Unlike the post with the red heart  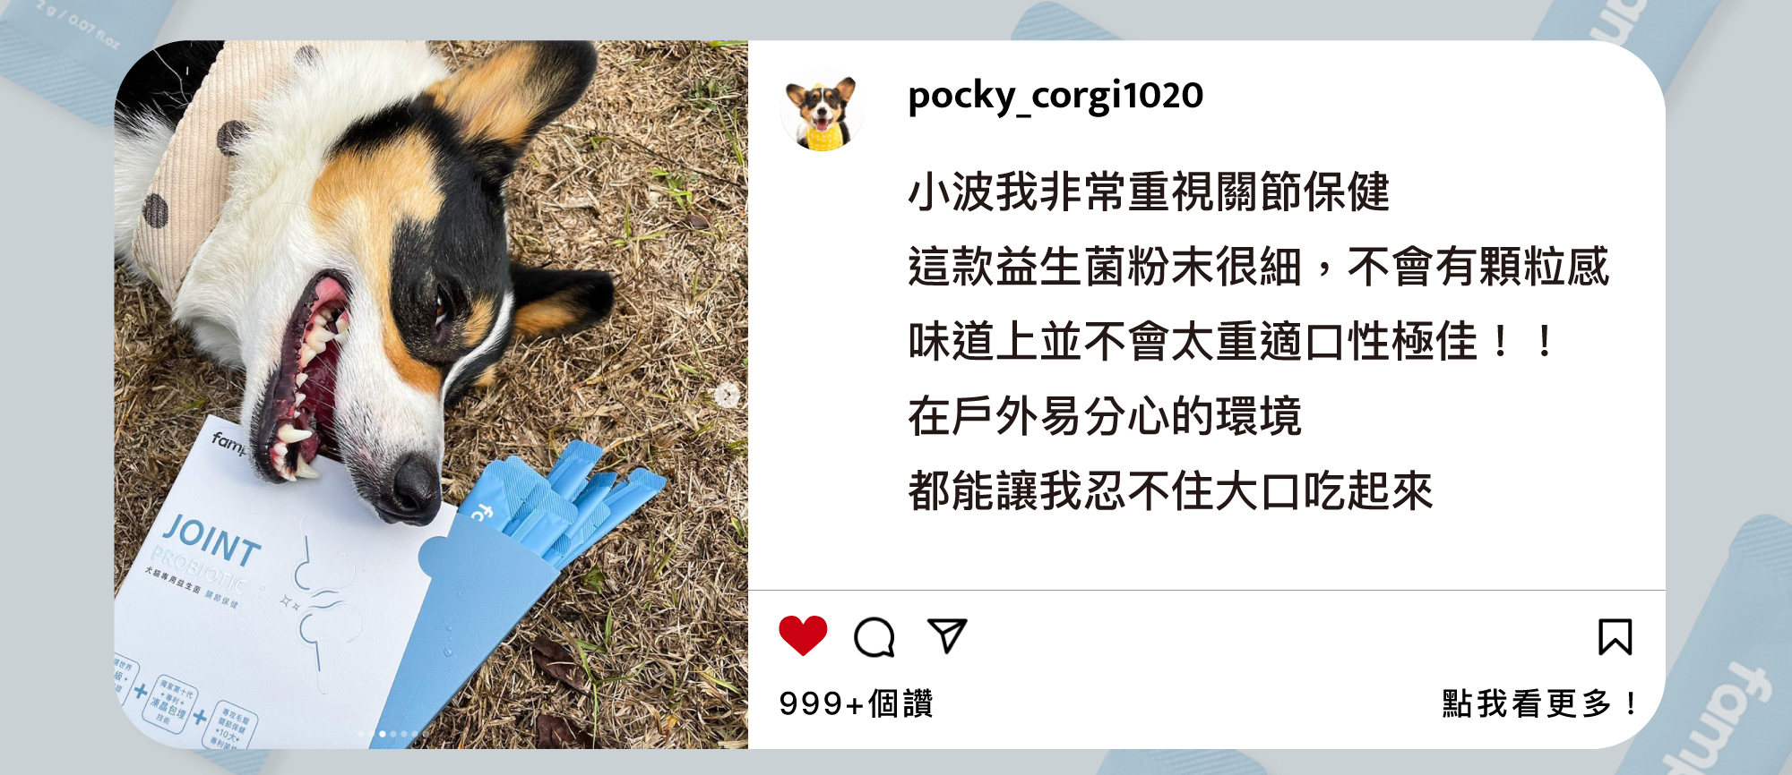803,636
